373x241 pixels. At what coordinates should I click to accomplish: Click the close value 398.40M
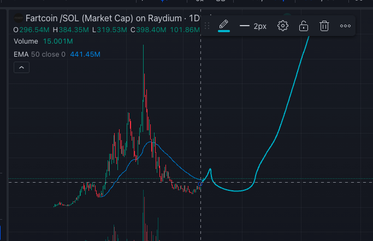coord(151,30)
